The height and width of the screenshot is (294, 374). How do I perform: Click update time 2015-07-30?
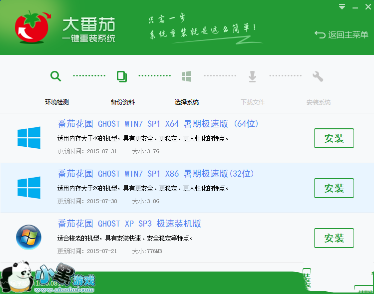87,201
